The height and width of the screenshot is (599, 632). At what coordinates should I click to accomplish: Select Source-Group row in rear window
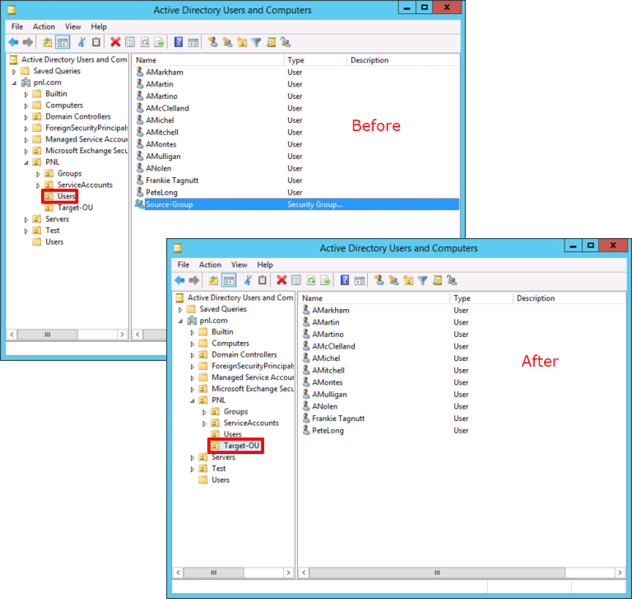(296, 204)
